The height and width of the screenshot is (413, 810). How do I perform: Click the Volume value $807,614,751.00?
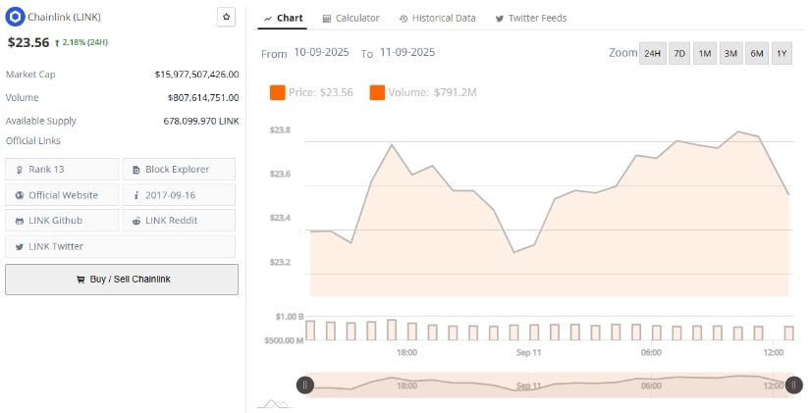coord(203,97)
